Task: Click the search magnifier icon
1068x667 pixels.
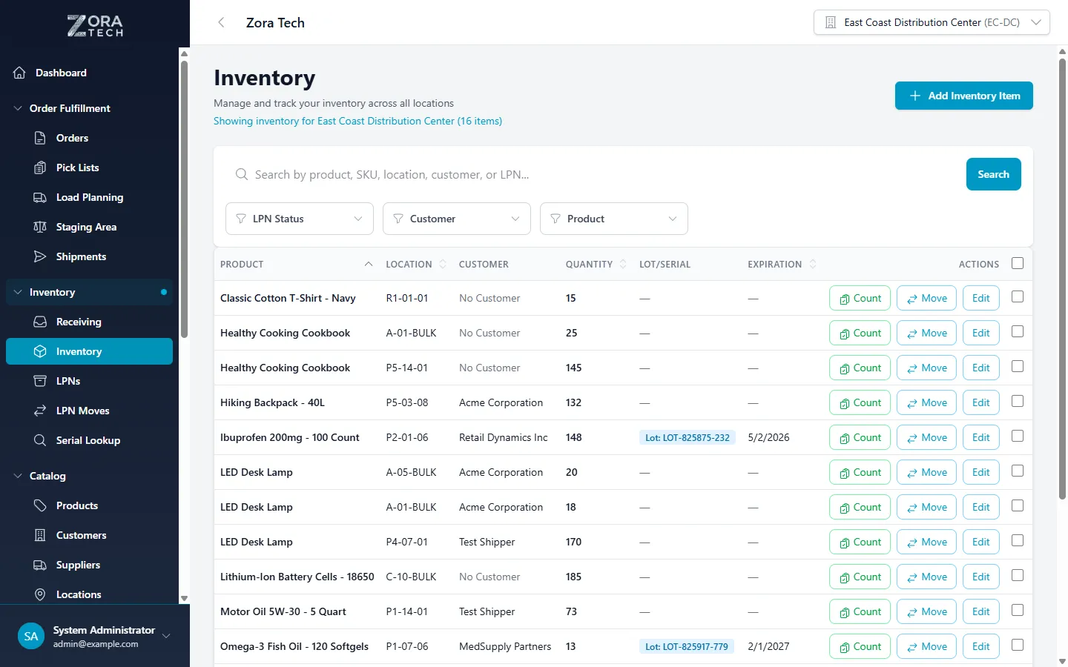Action: (241, 174)
